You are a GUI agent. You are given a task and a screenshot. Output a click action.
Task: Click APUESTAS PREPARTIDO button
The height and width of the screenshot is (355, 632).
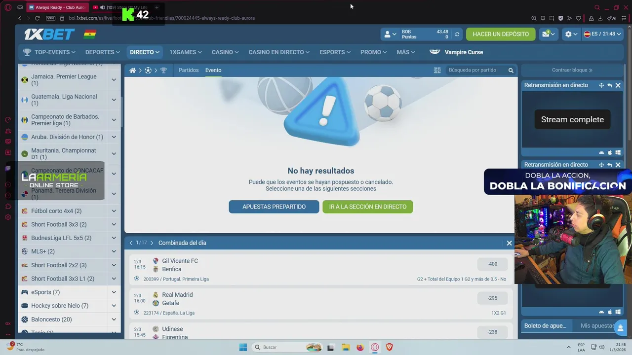click(274, 207)
